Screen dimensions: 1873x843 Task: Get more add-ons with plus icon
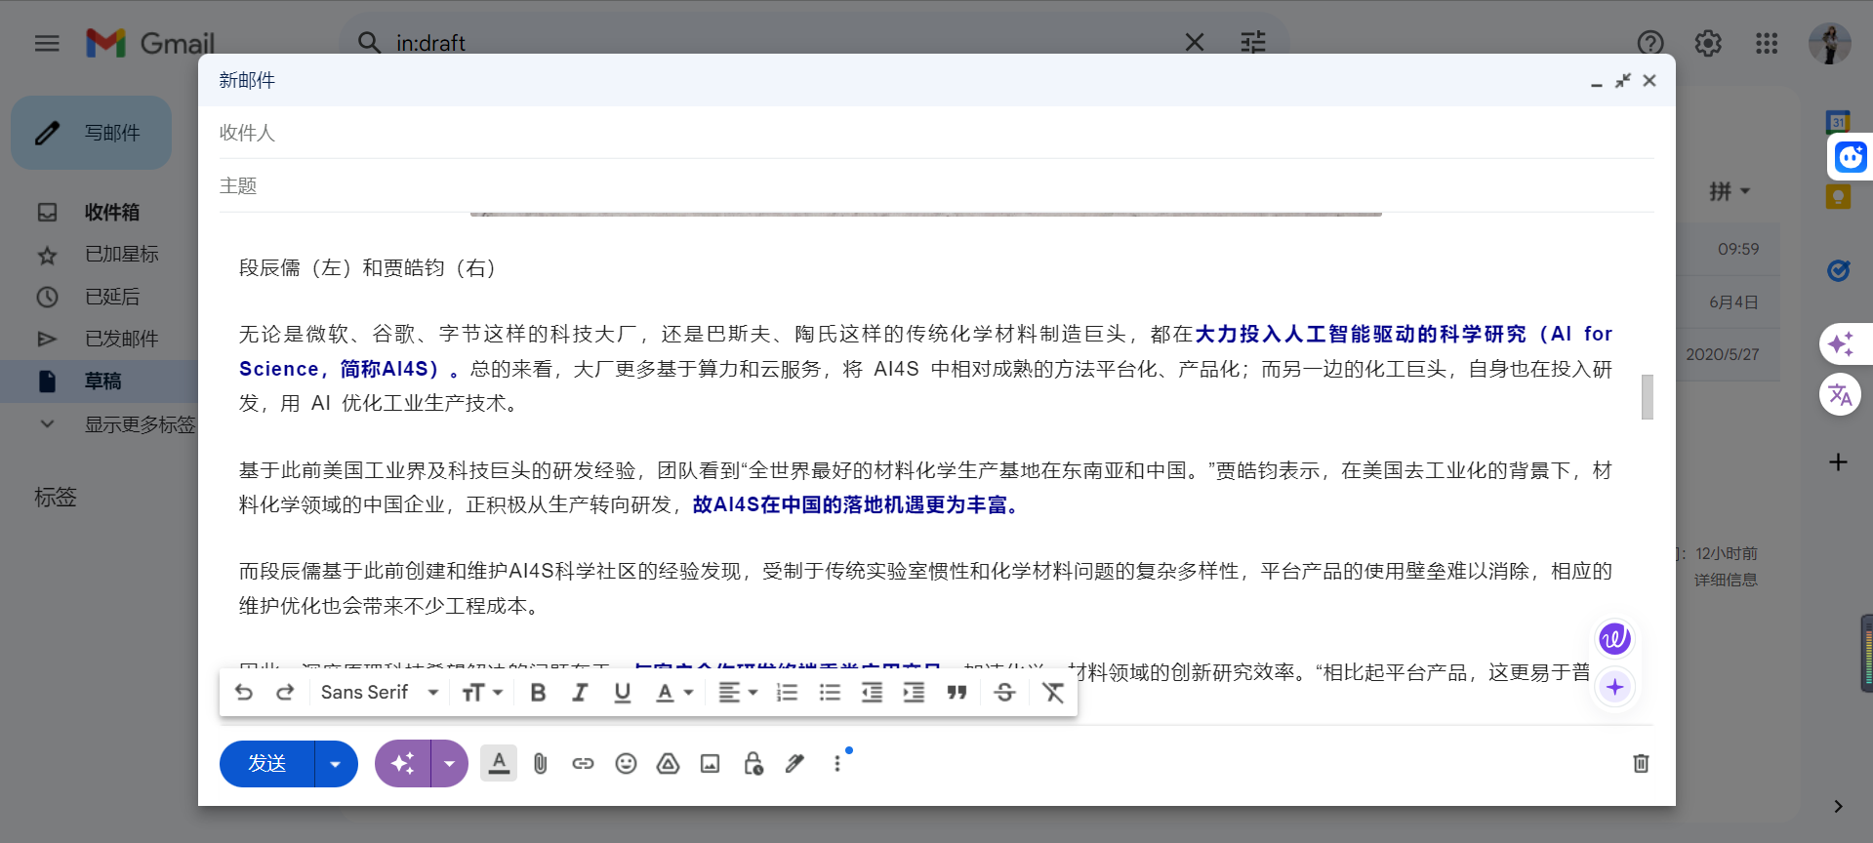(x=1838, y=462)
